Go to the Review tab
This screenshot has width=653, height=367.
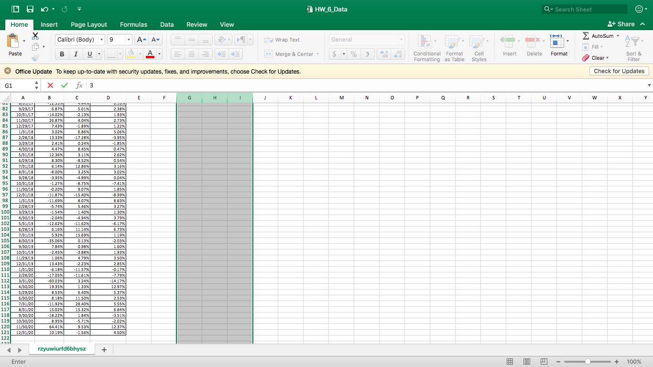197,24
